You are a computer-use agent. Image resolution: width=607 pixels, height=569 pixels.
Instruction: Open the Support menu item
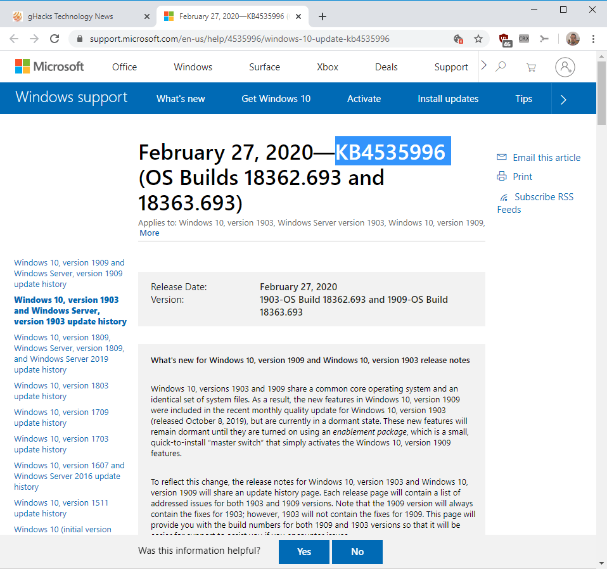451,67
